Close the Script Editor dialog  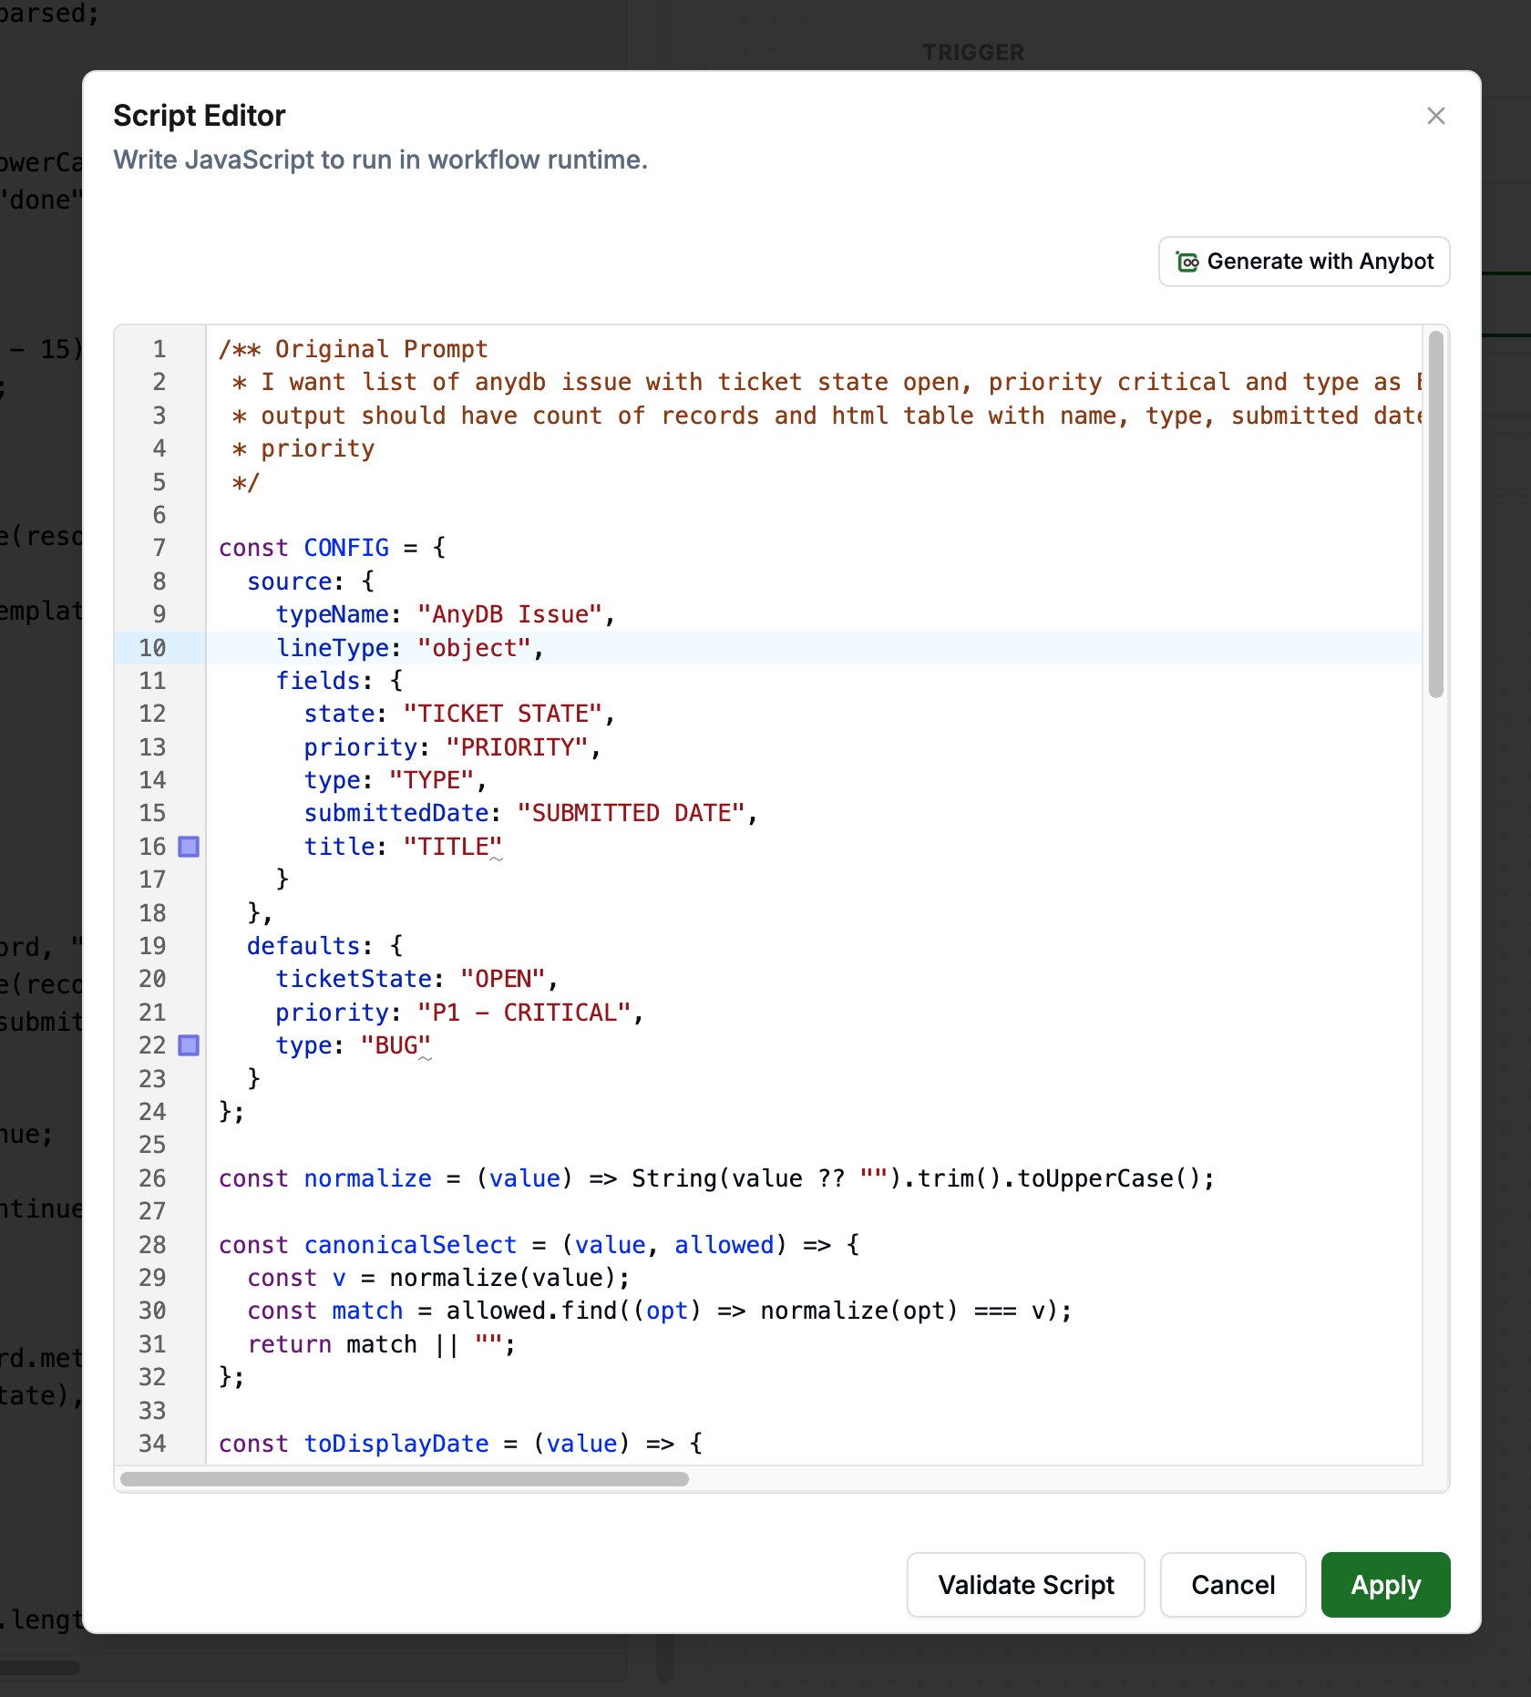pyautogui.click(x=1435, y=116)
